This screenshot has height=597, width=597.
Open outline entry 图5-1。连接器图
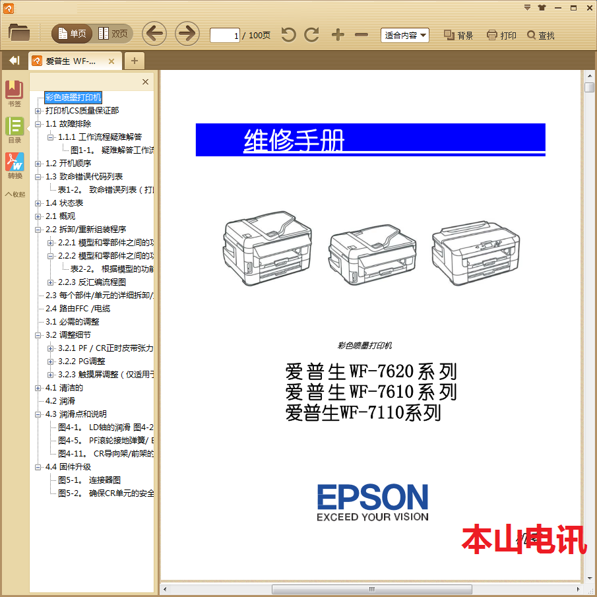[x=90, y=480]
